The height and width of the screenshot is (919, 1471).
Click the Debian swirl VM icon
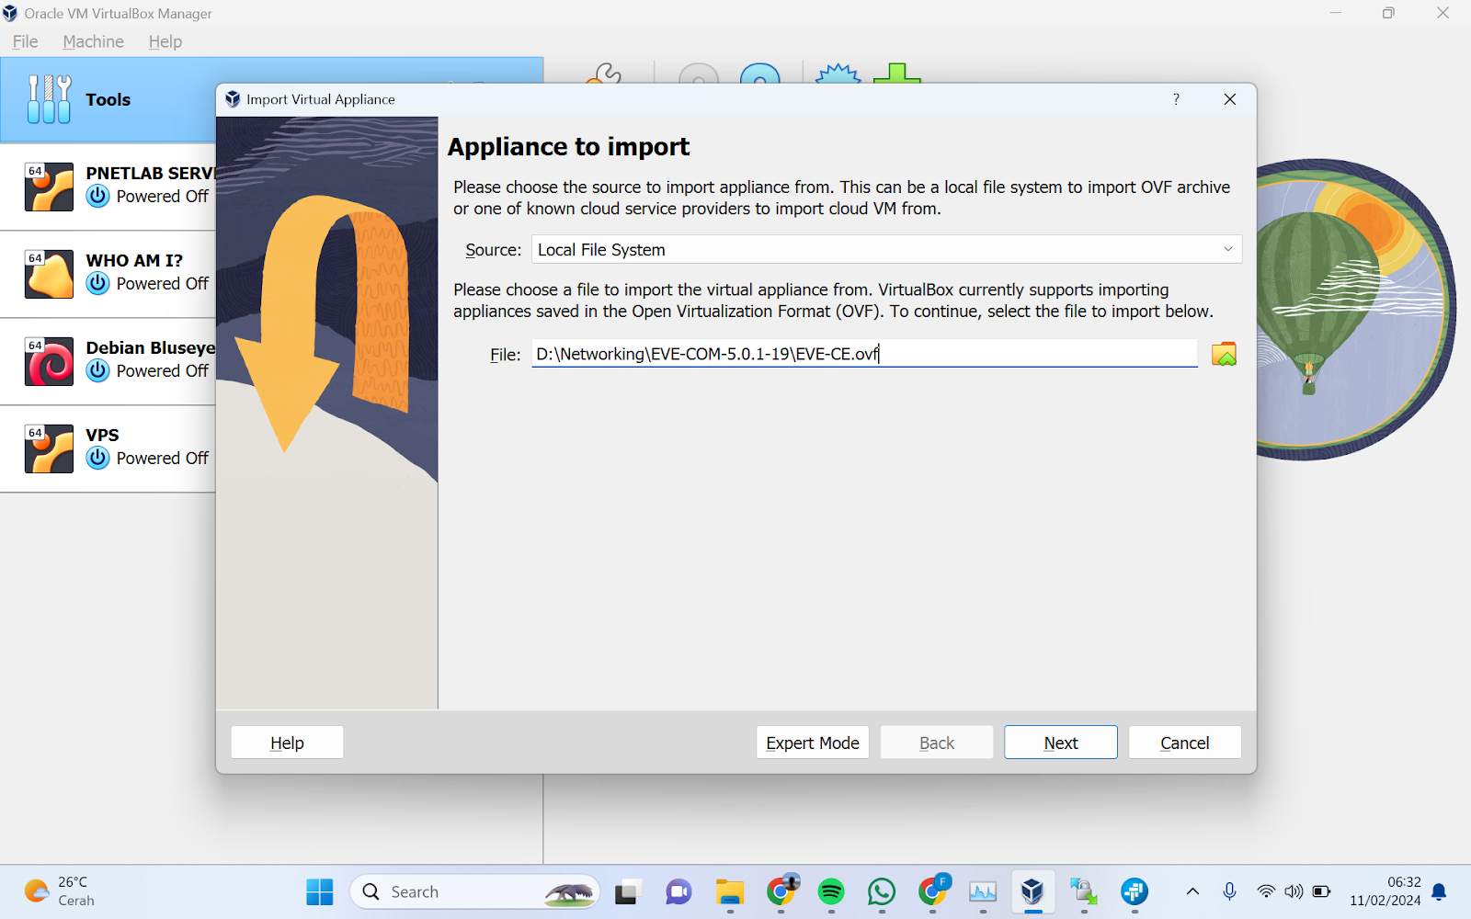50,361
